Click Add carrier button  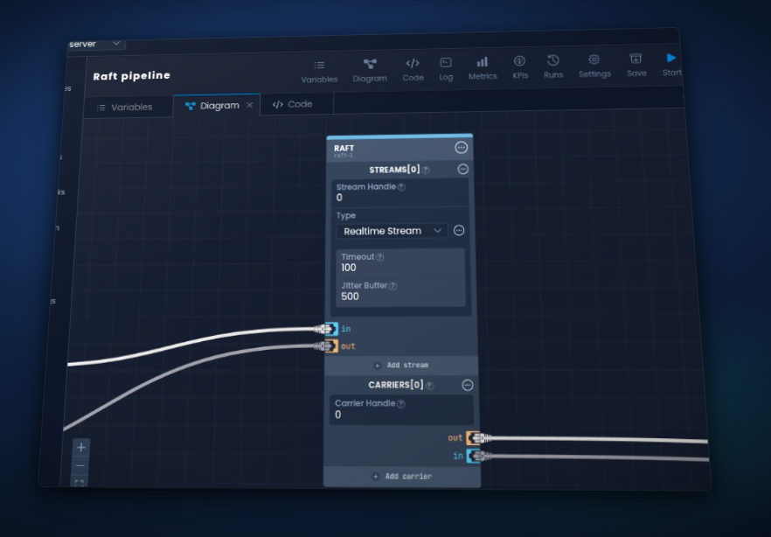[402, 477]
